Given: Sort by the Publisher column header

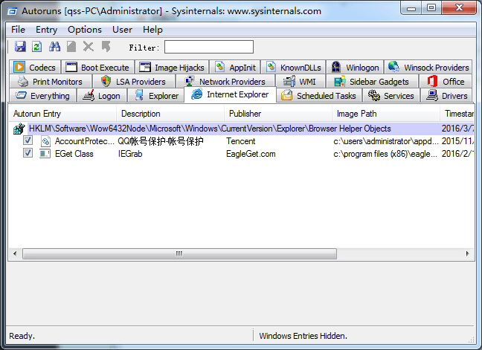Looking at the screenshot, I should point(245,114).
